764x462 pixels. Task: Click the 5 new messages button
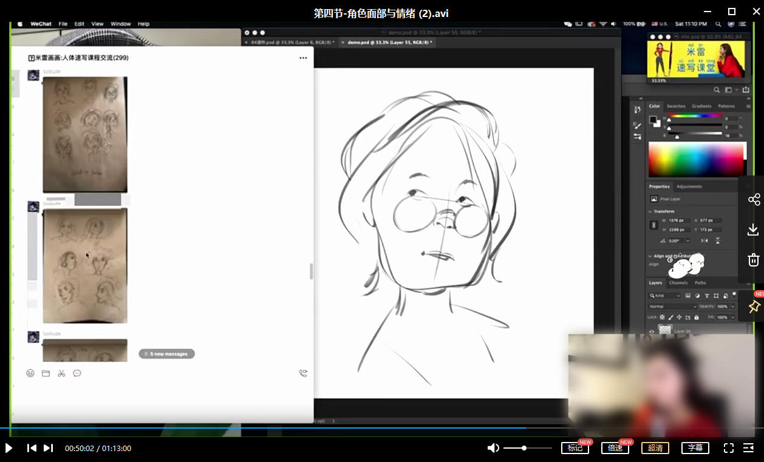tap(167, 354)
